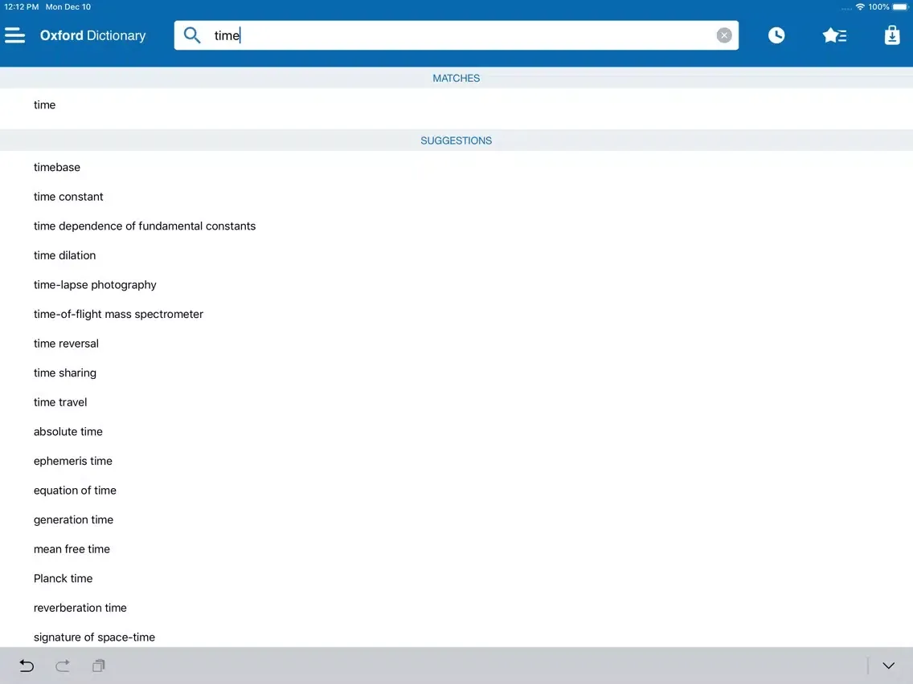Open the matched entry 'time'
913x684 pixels.
[456, 104]
